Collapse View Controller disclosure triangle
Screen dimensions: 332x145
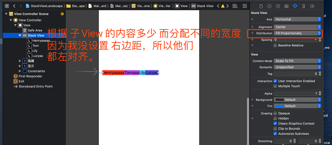pyautogui.click(x=11, y=20)
